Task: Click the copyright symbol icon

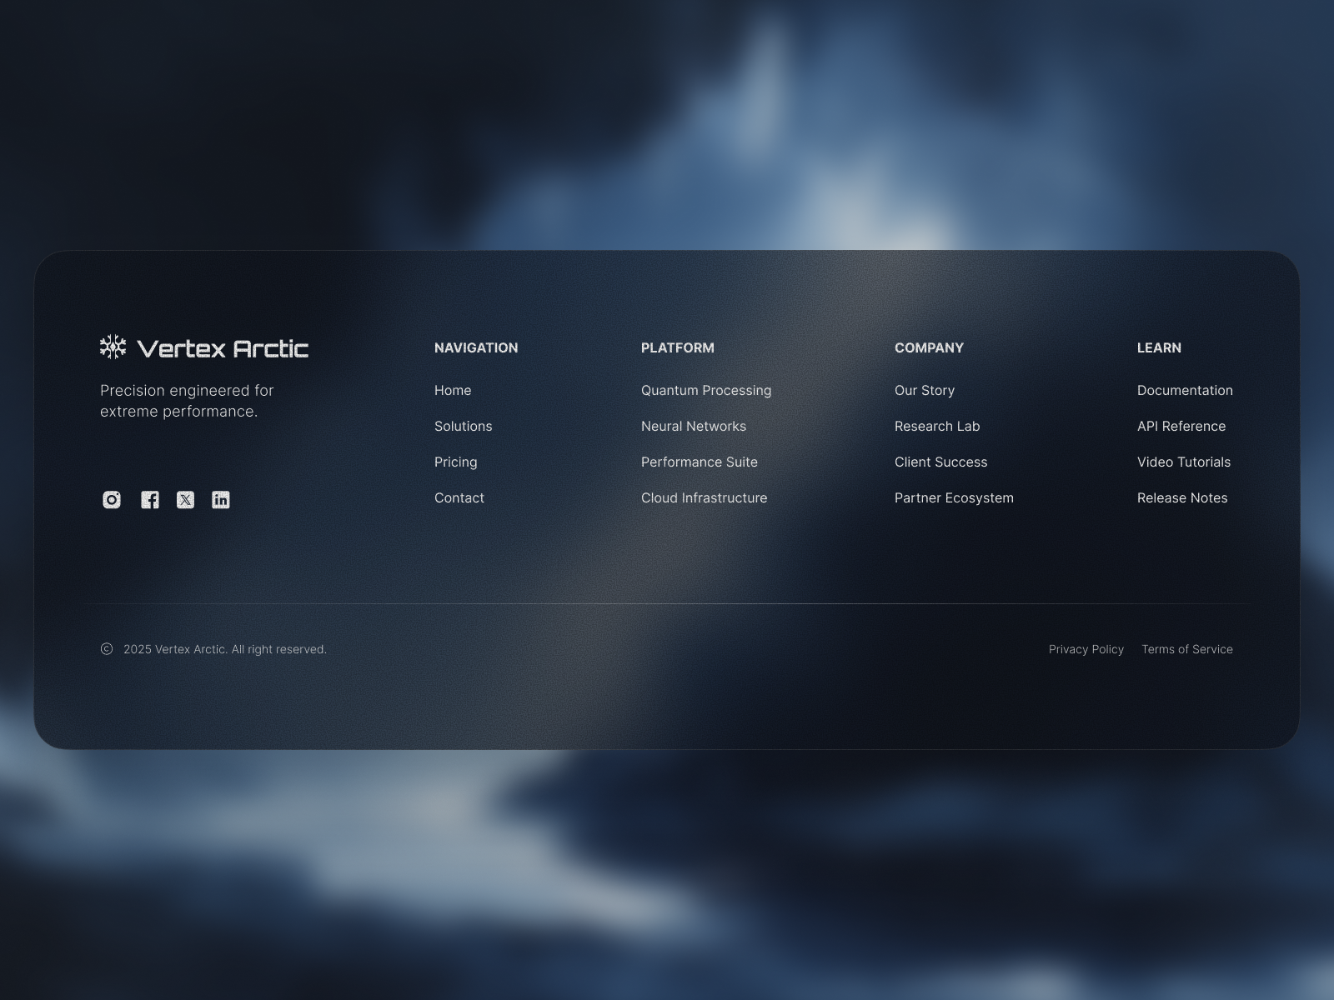Action: pyautogui.click(x=105, y=647)
